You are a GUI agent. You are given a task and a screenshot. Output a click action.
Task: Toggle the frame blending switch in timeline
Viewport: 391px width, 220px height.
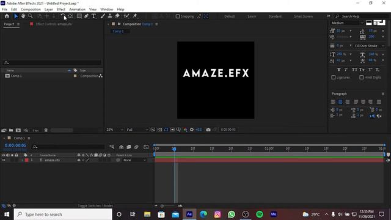[x=129, y=147]
